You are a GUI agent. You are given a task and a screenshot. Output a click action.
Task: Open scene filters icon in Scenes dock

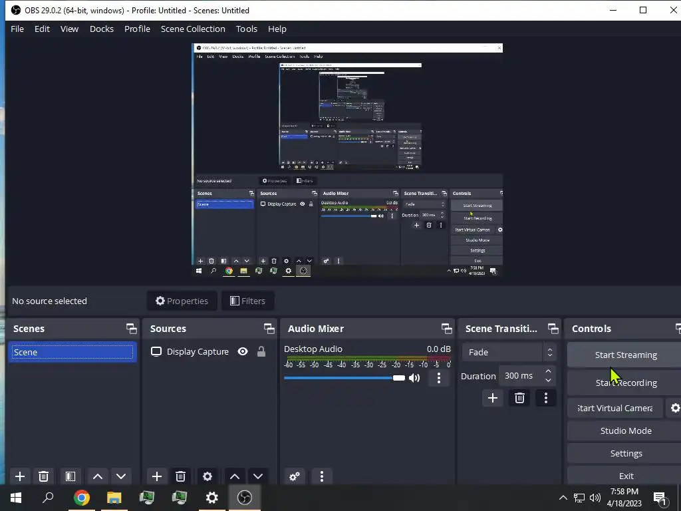click(70, 476)
